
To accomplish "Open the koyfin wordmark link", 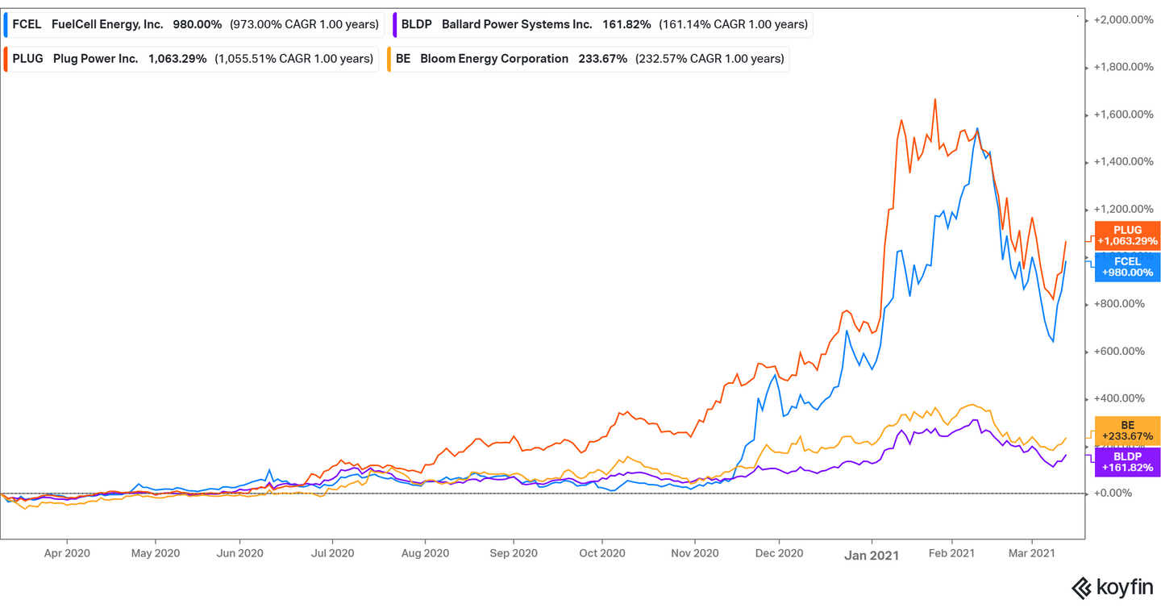I will click(1126, 587).
